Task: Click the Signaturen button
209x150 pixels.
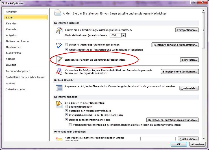Action: coord(189,60)
